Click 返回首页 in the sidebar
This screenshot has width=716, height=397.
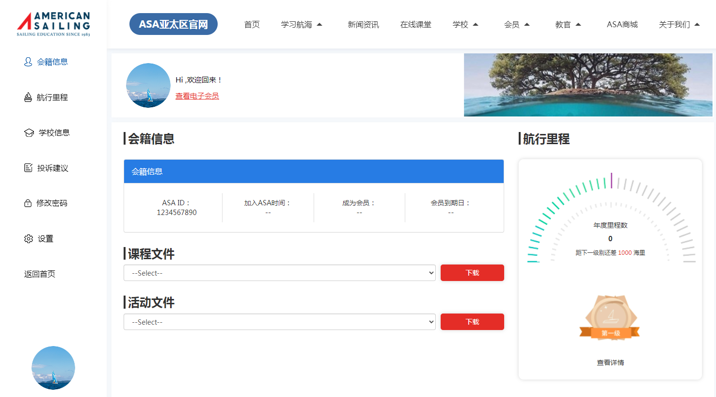pyautogui.click(x=40, y=274)
